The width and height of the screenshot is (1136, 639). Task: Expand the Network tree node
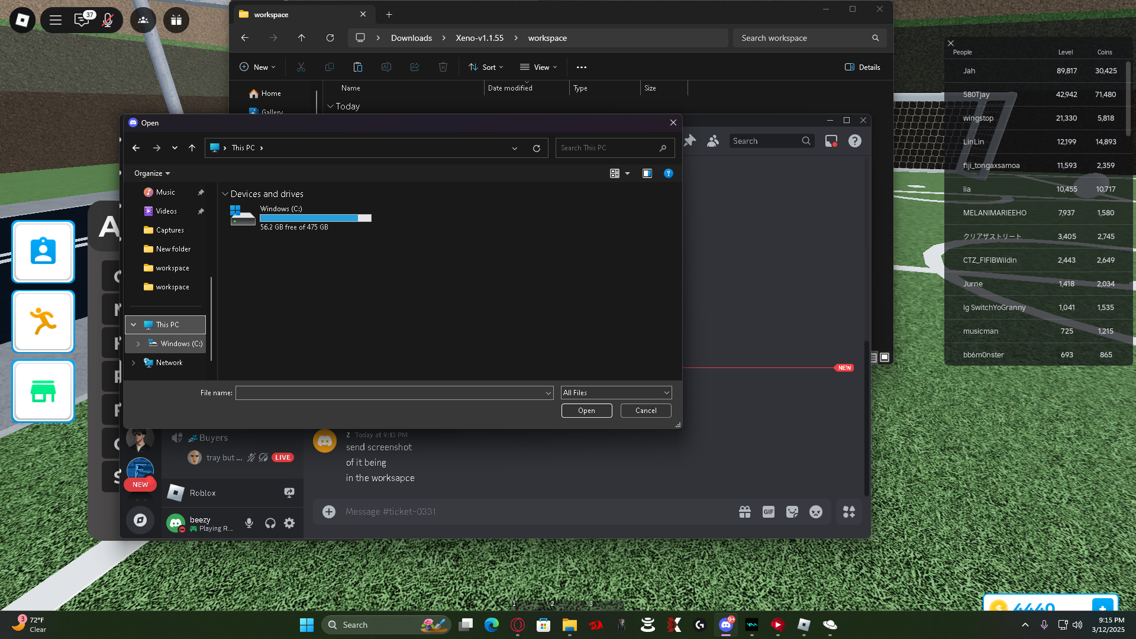tap(134, 363)
